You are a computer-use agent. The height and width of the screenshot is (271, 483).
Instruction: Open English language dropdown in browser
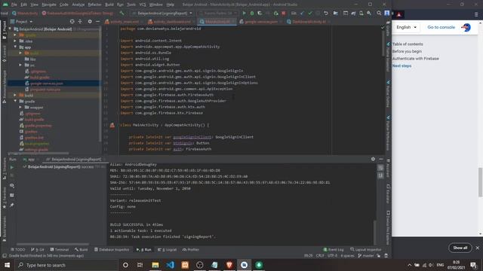406,27
